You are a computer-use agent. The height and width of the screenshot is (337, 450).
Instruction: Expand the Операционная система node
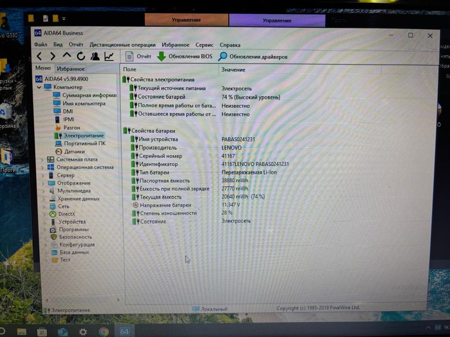pyautogui.click(x=42, y=168)
